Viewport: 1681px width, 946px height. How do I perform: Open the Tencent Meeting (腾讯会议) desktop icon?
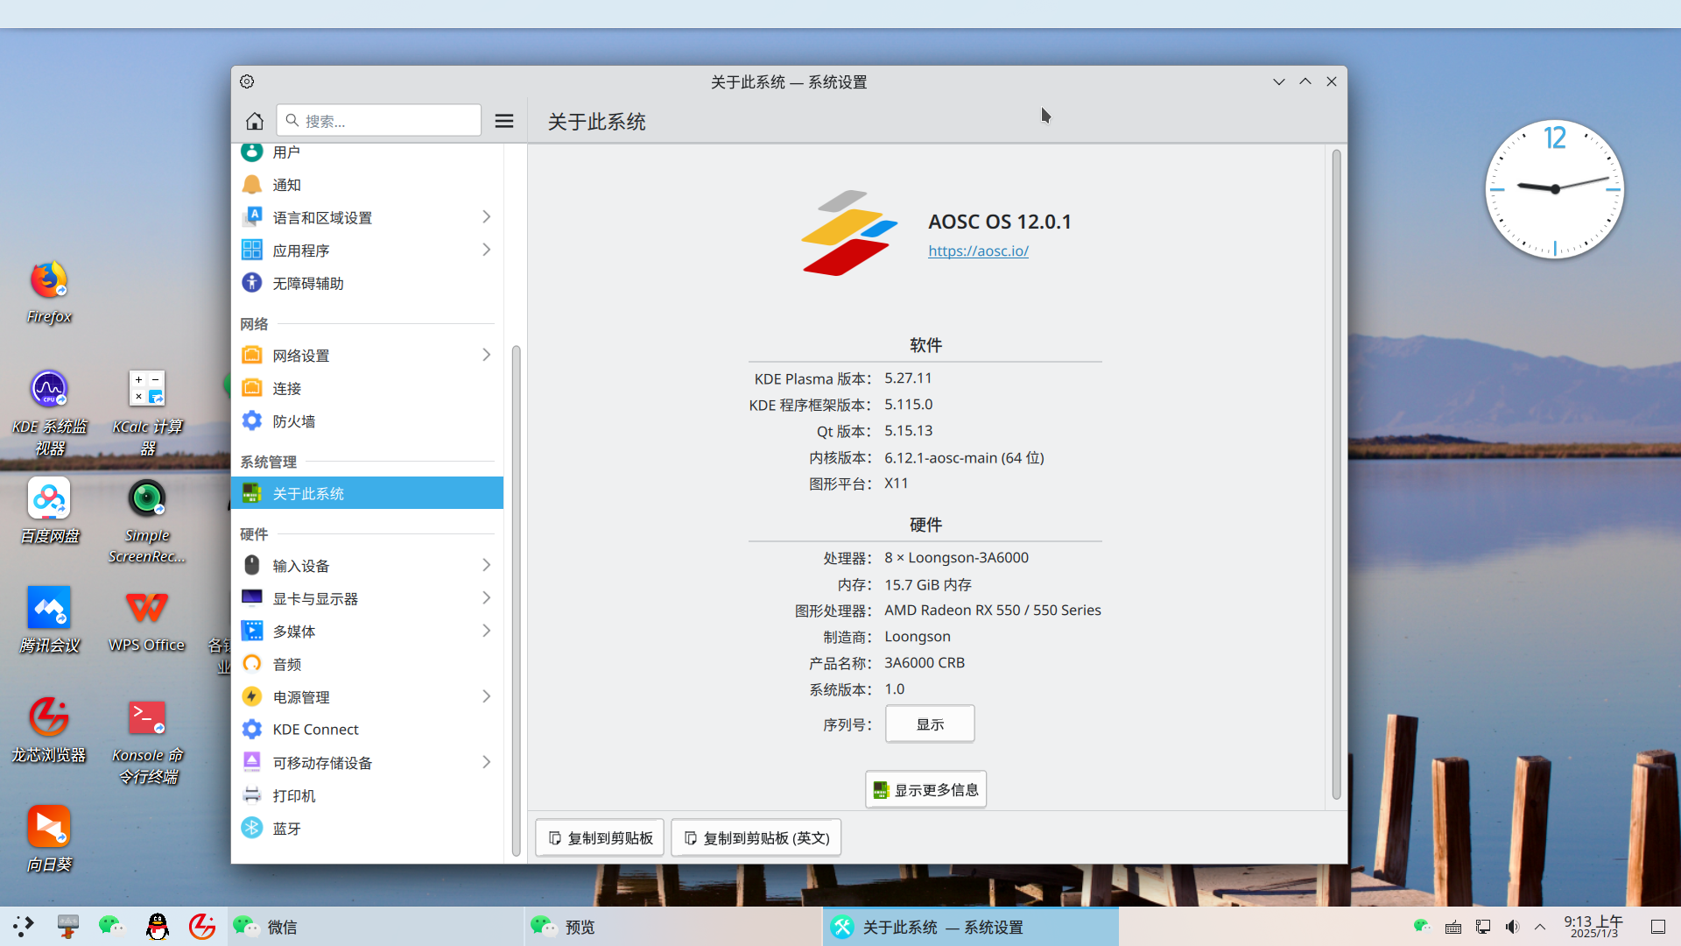click(x=49, y=620)
